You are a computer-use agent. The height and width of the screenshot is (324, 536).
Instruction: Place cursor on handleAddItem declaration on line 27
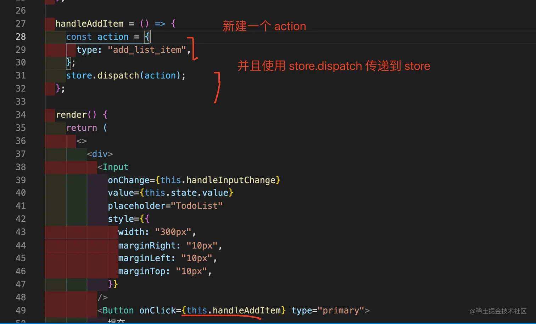[x=89, y=24]
